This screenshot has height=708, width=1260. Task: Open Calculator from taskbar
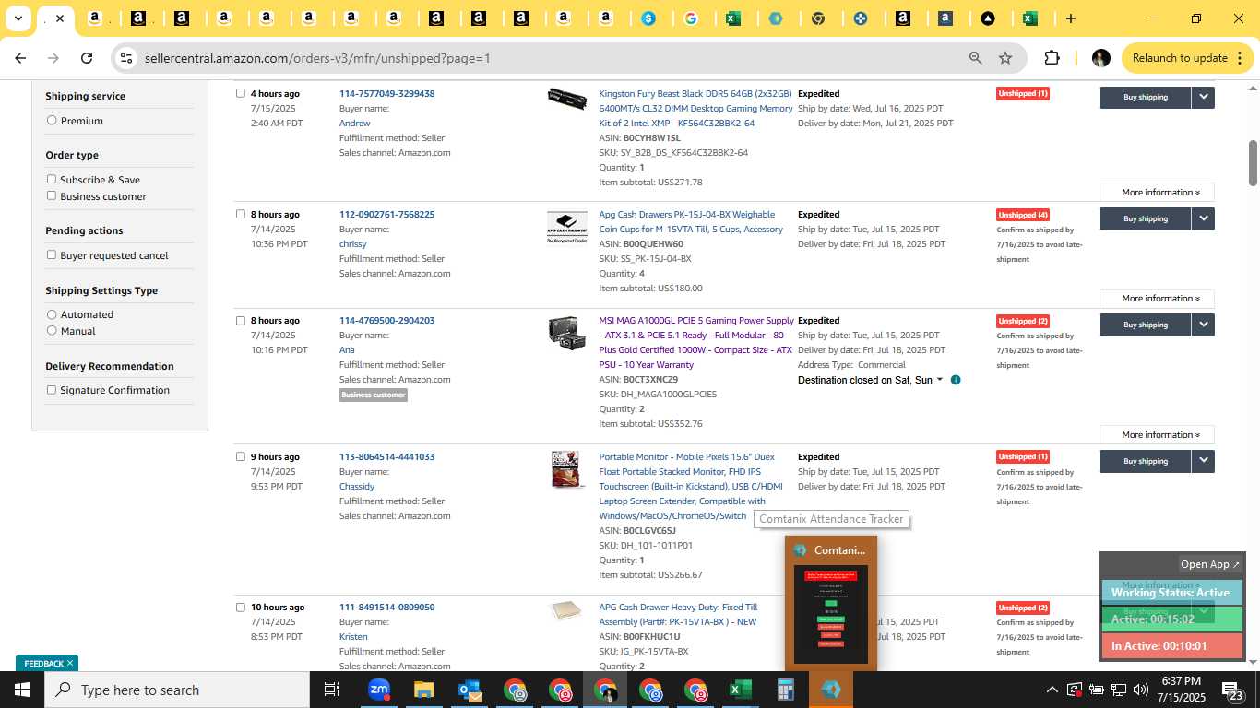tap(786, 690)
